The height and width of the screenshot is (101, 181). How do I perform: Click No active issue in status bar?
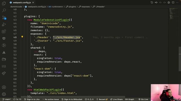[51, 99]
